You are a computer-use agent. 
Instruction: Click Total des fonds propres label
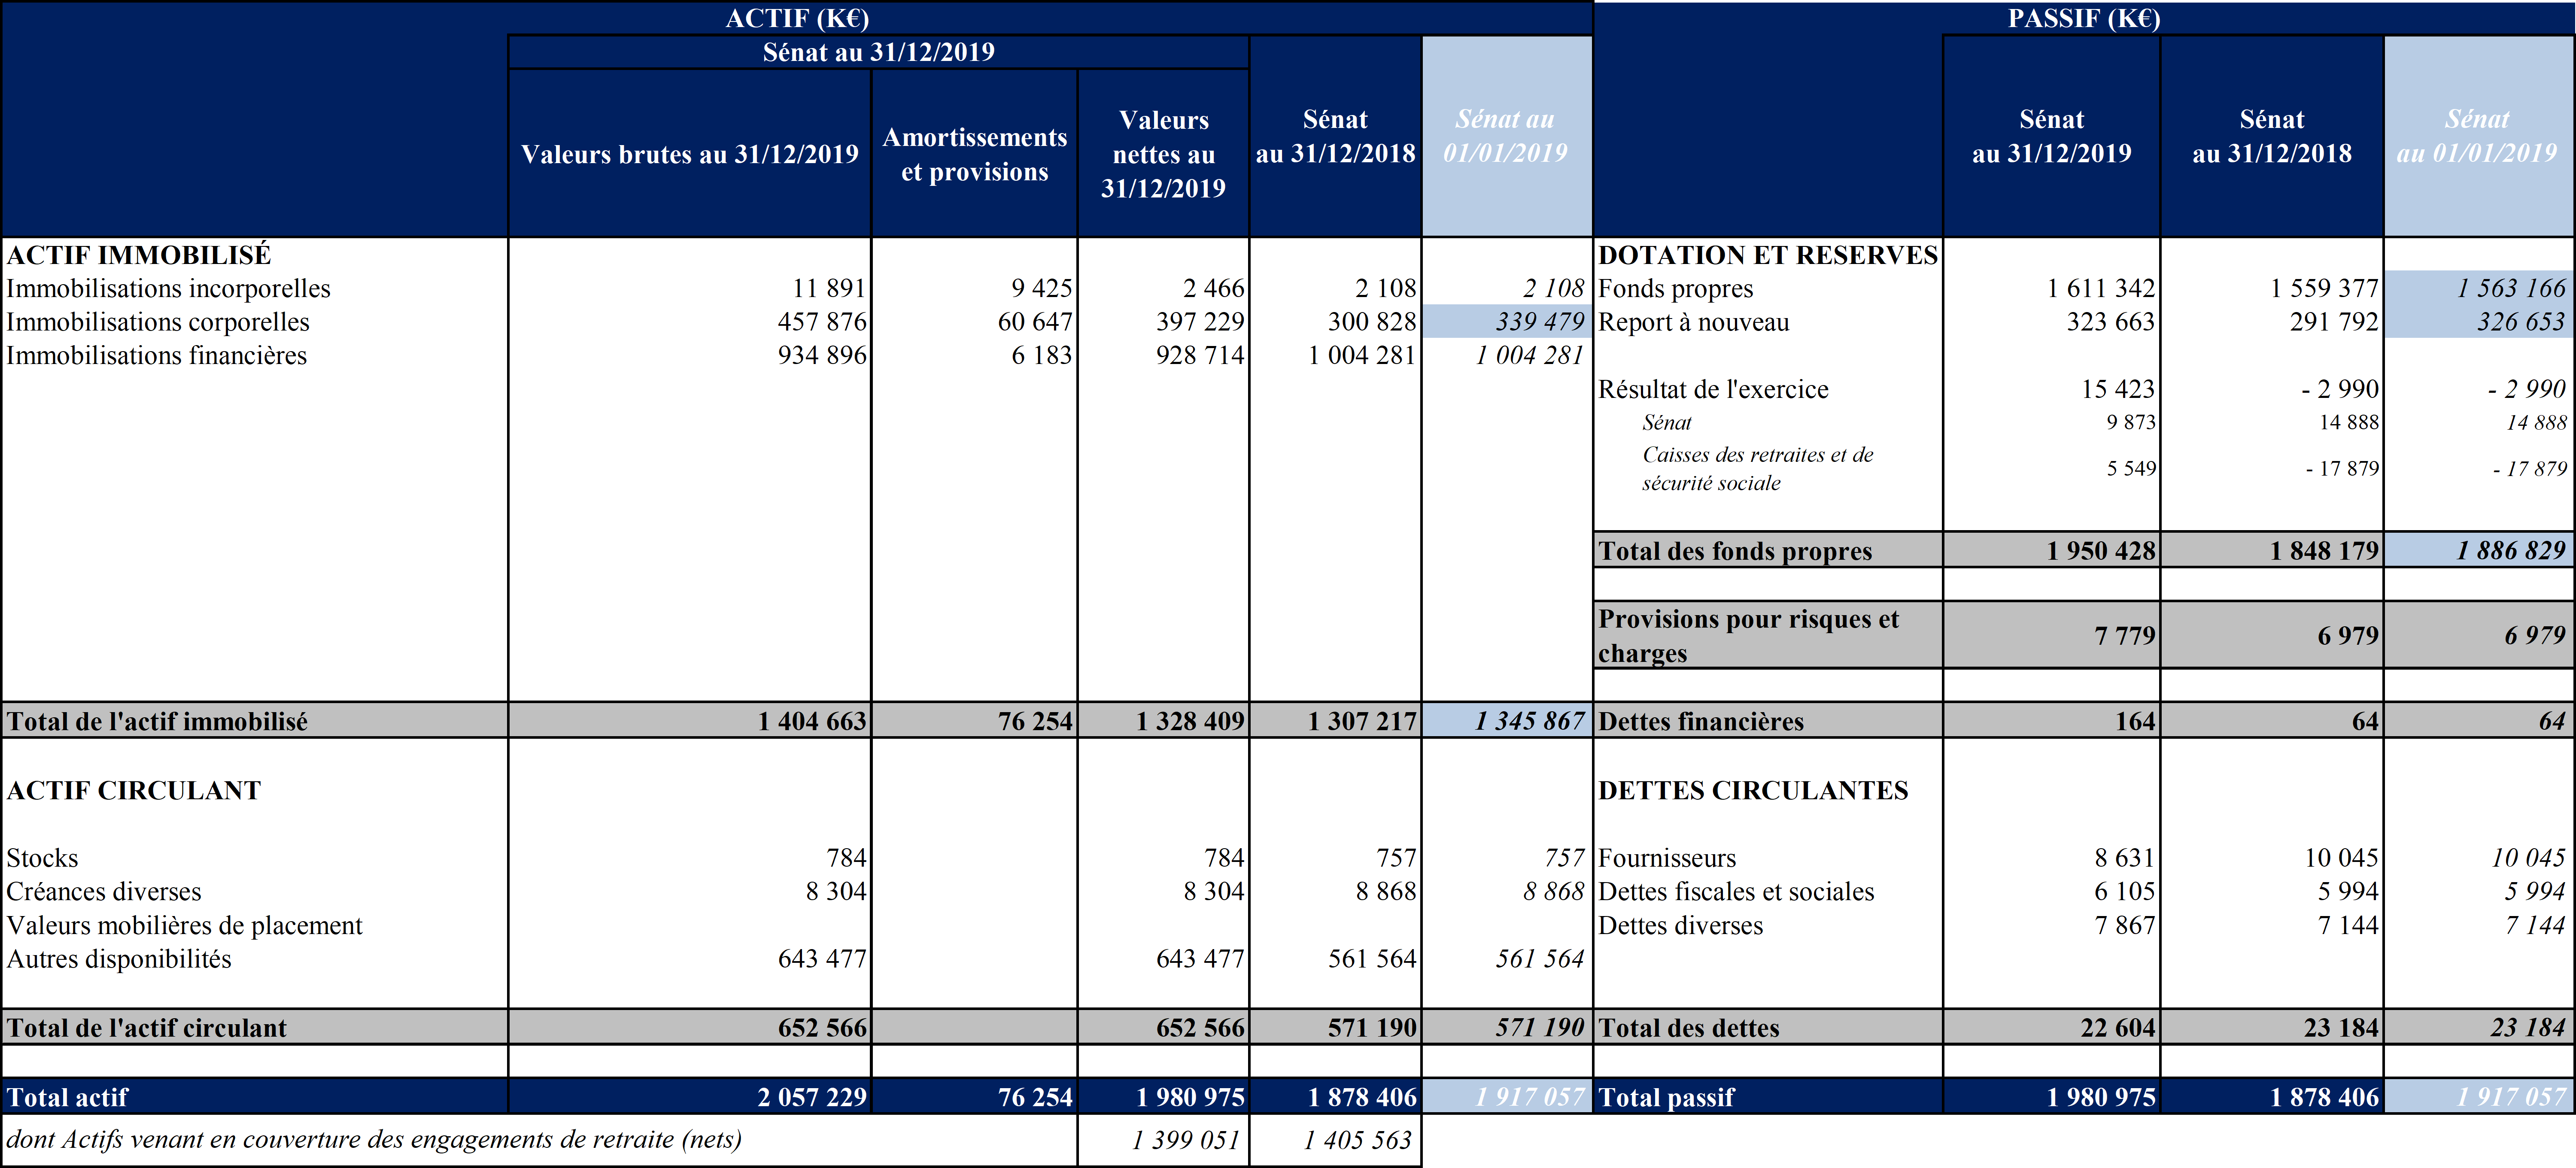[x=1735, y=551]
